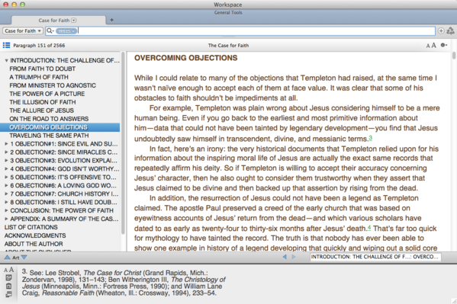Expand 1 OBJECTION#1: SINCE EVIL AND SU

[6, 144]
